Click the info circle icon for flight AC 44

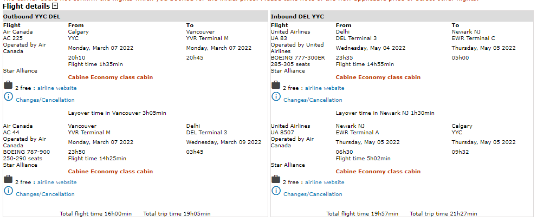coord(8,191)
